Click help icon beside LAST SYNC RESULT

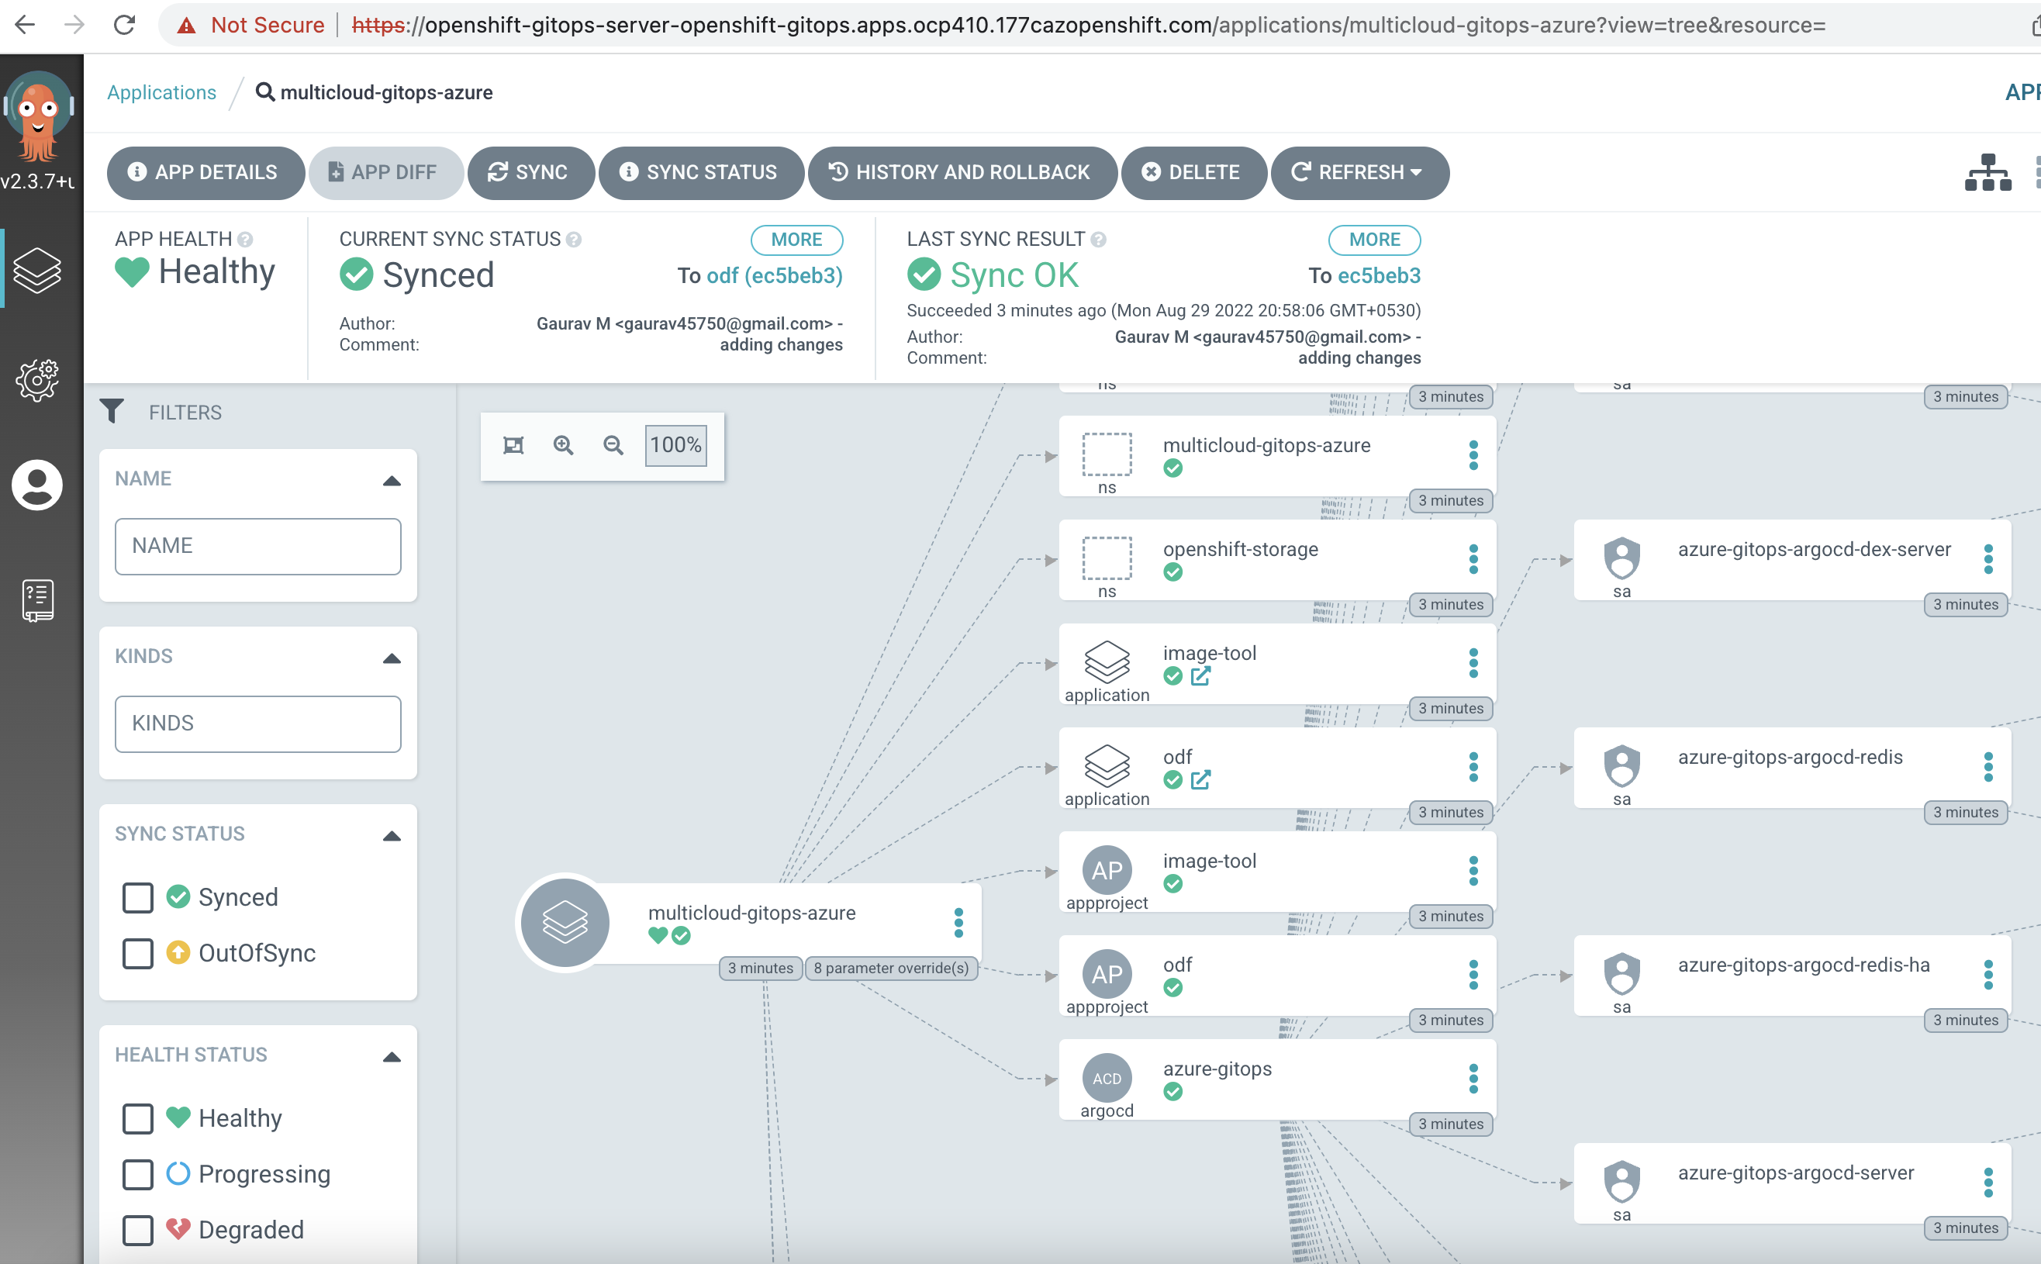tap(1098, 240)
